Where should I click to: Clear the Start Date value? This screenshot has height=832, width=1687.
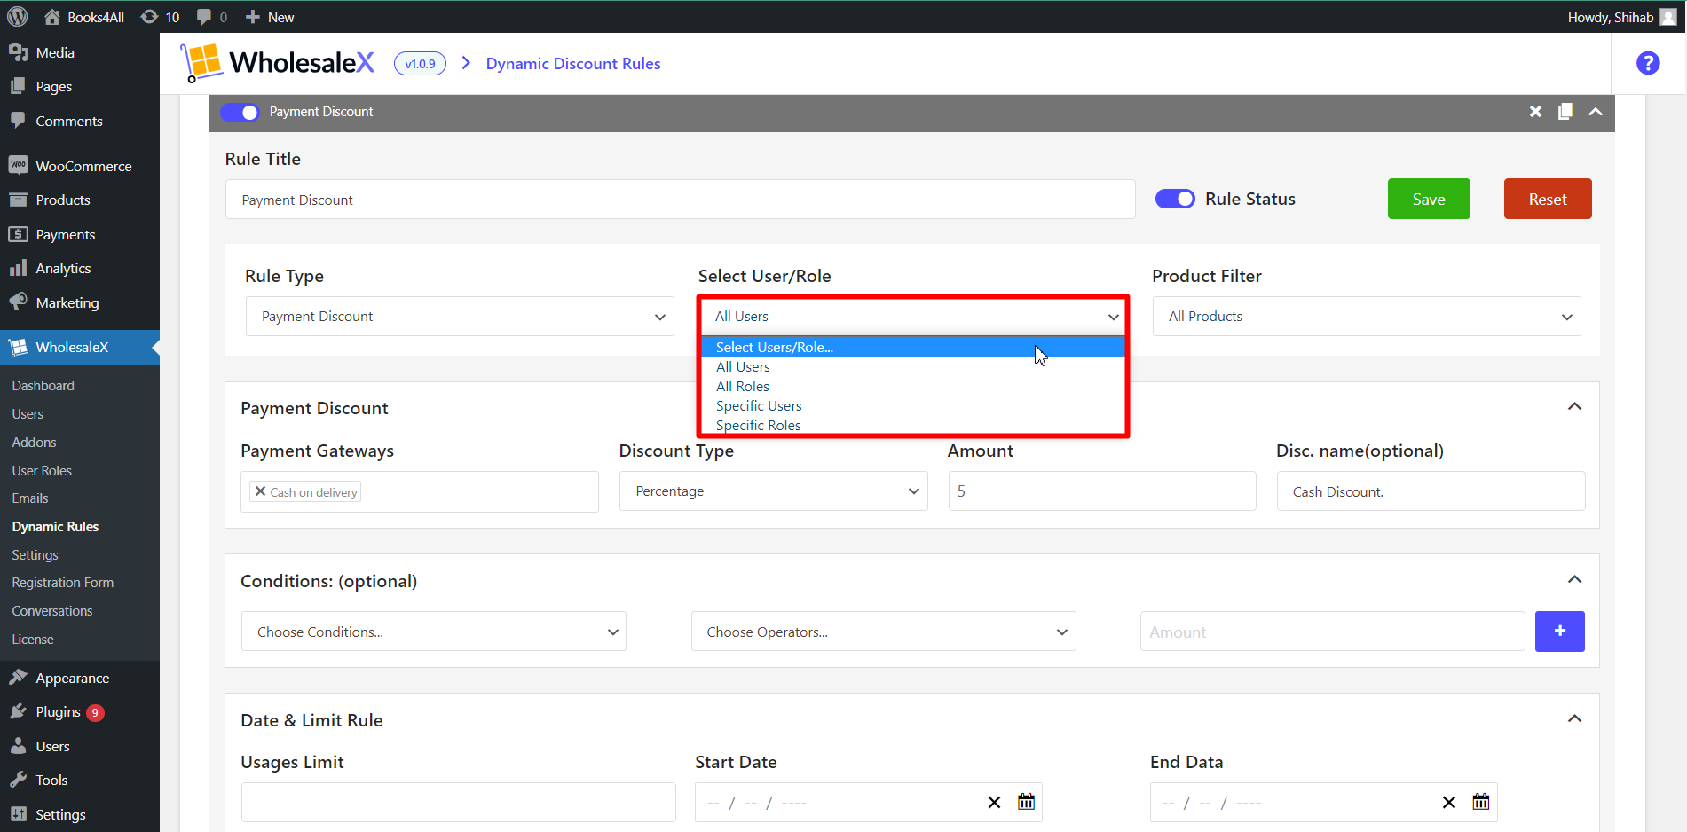994,802
